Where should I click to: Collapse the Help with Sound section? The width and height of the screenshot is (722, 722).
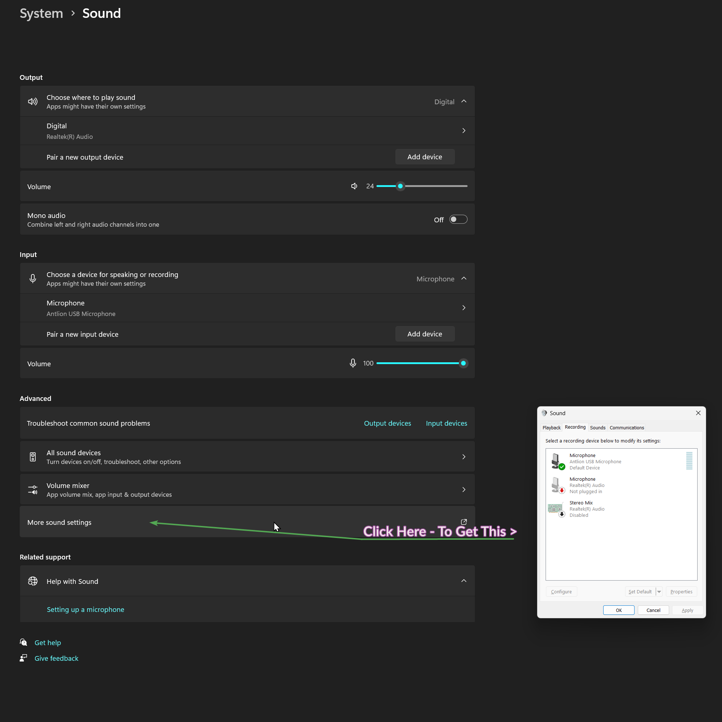tap(464, 581)
